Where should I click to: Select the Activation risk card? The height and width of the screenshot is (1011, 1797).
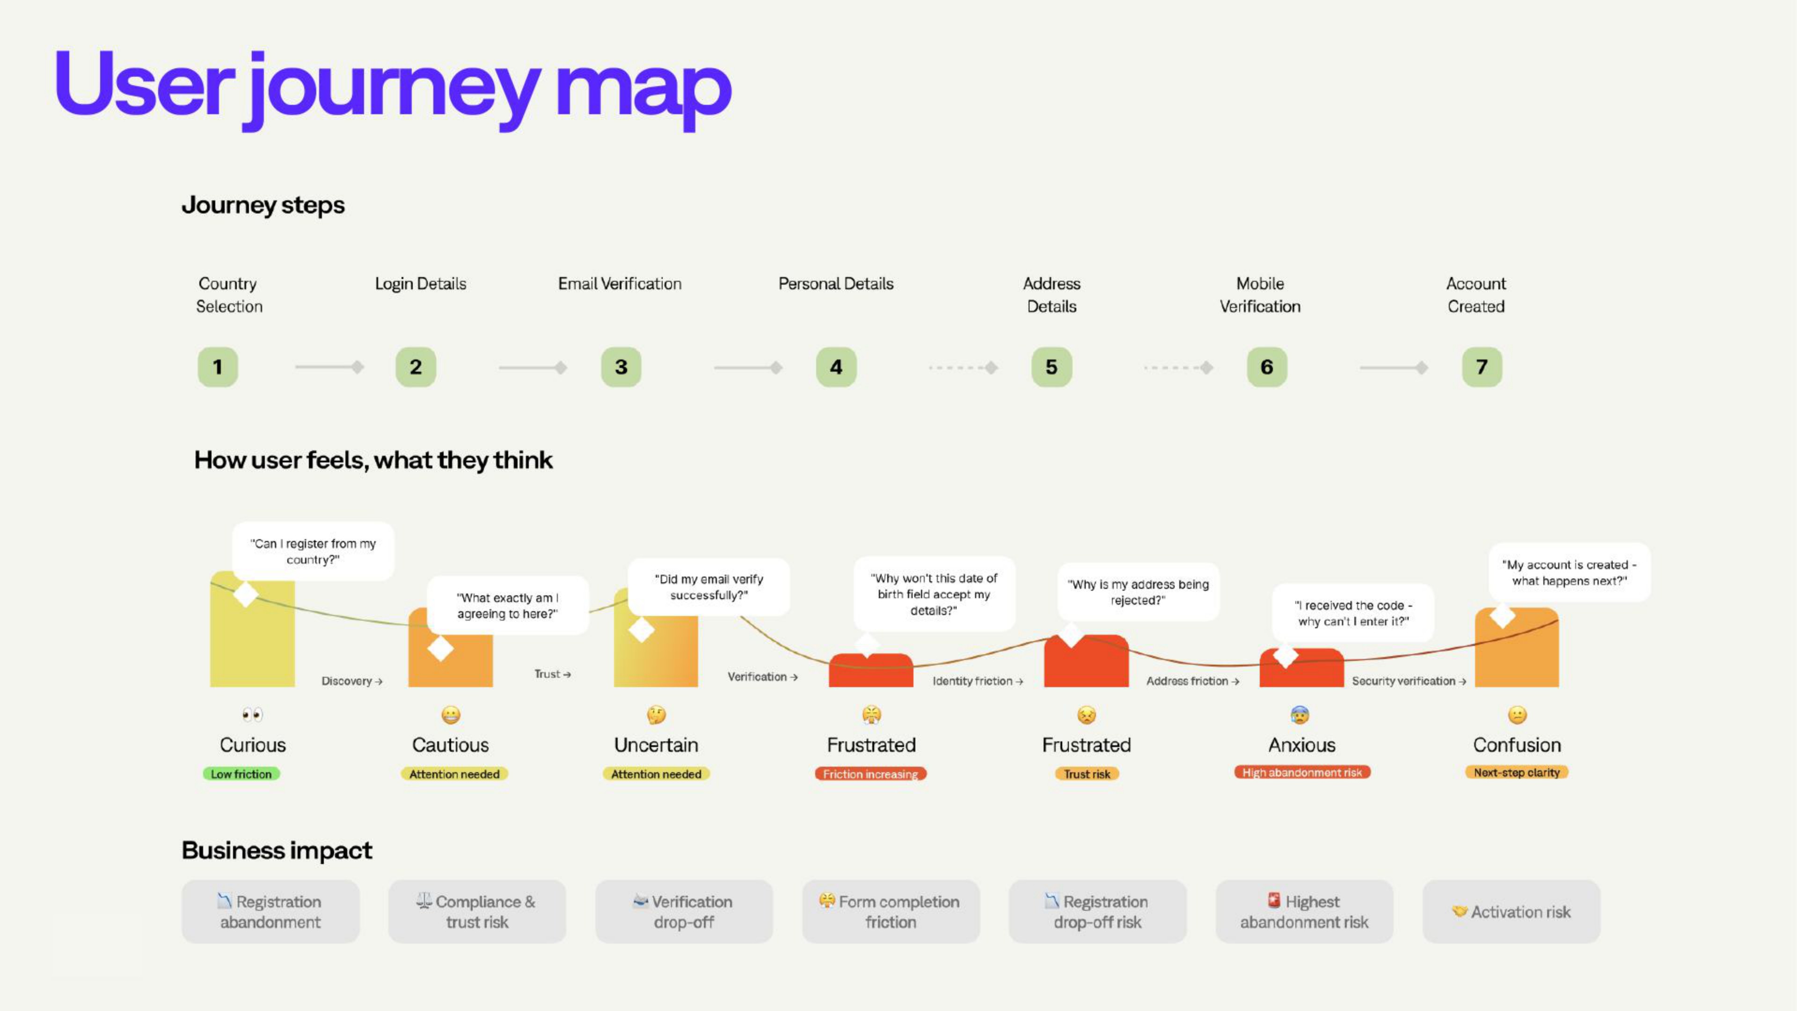point(1512,911)
